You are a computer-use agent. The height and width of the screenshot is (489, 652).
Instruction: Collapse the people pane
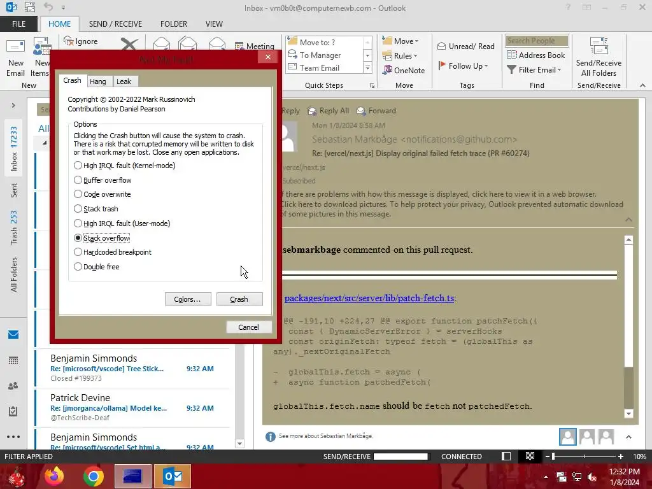[628, 437]
